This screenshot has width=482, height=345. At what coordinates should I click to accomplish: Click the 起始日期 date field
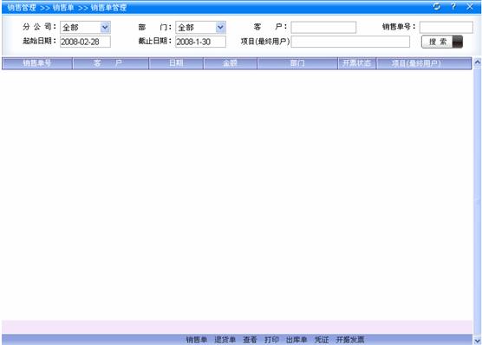point(85,42)
